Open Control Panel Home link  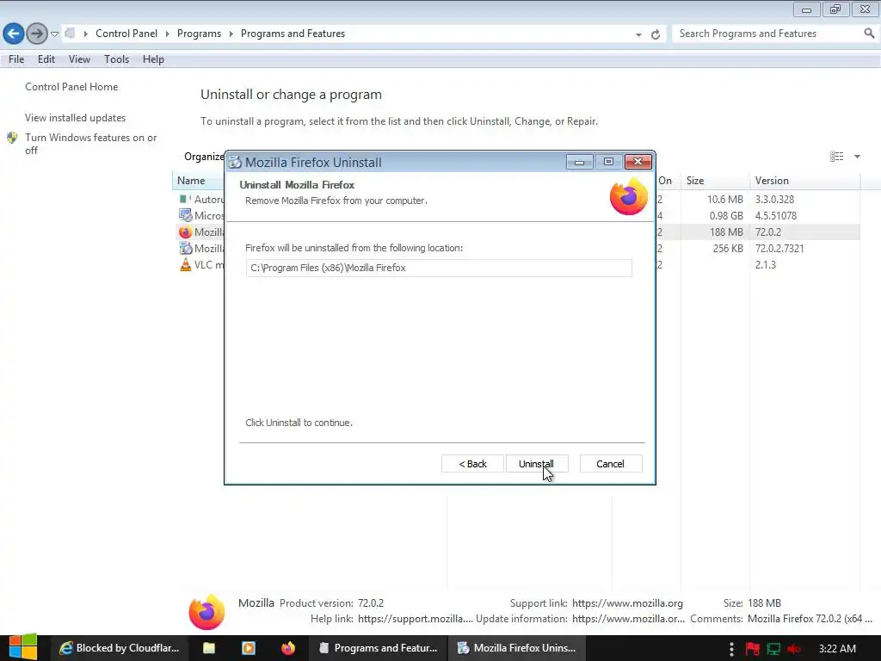click(71, 87)
